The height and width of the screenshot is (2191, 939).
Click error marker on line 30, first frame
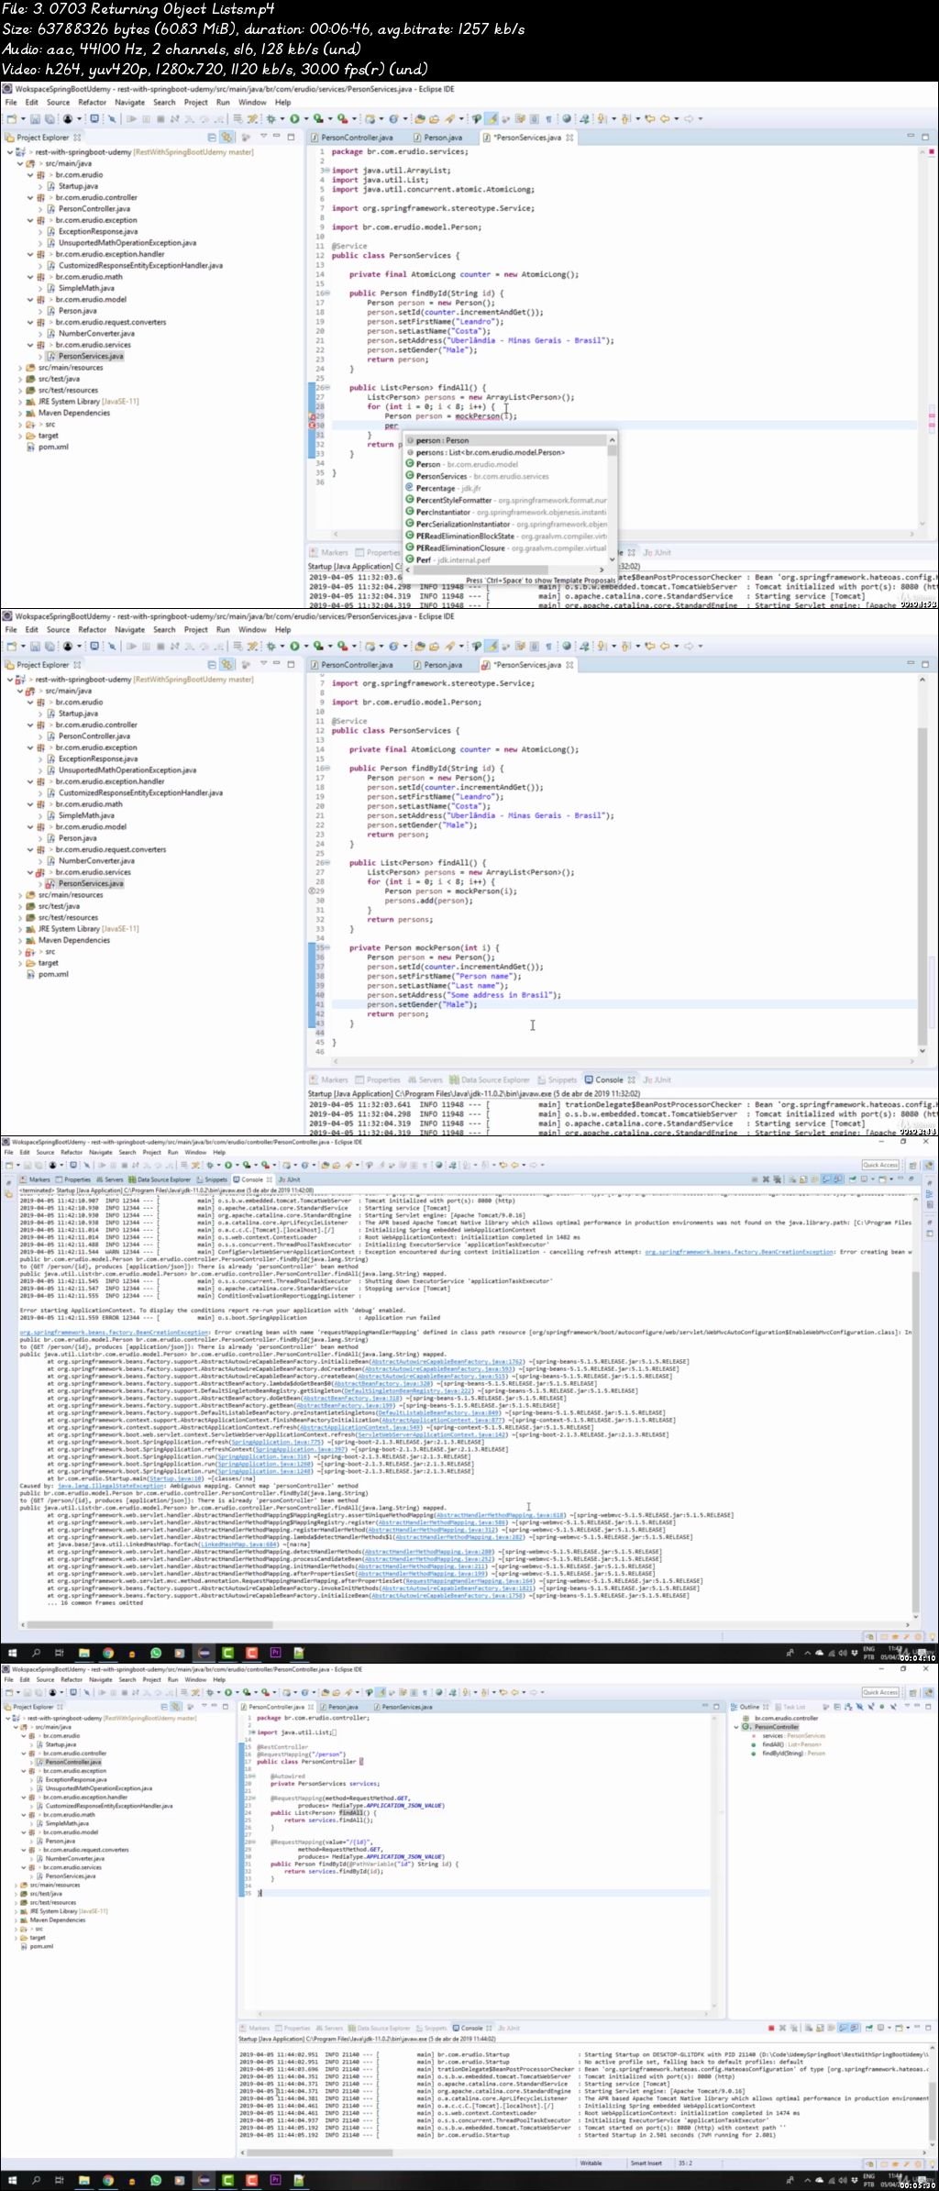click(312, 426)
